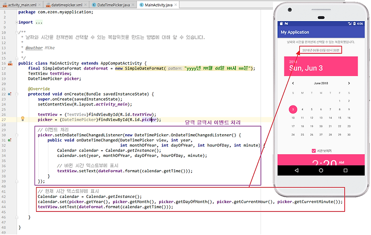This screenshot has height=235, width=371.
Task: Go to previous month in phone calendar
Action: (x=293, y=83)
